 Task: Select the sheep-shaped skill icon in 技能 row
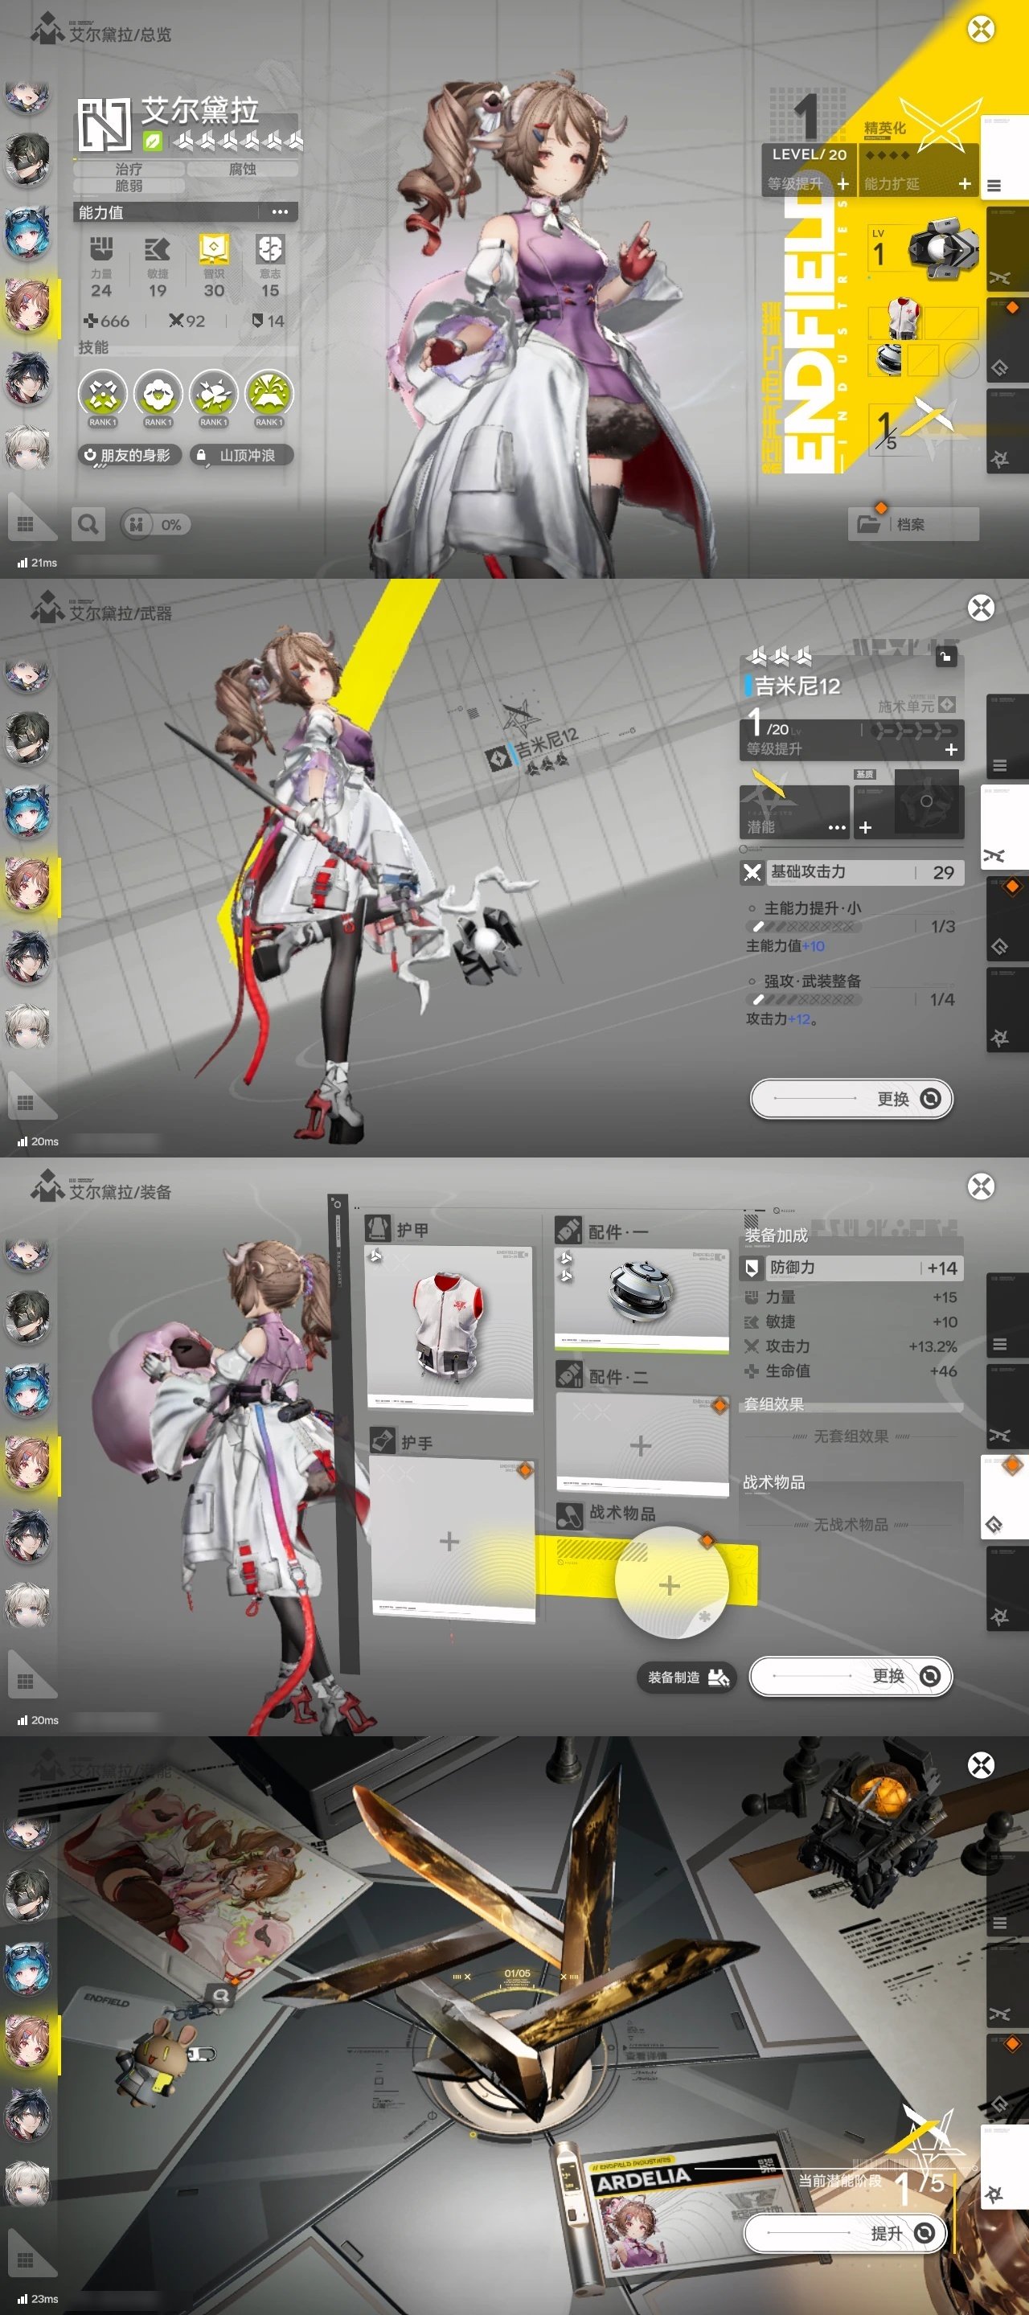158,395
